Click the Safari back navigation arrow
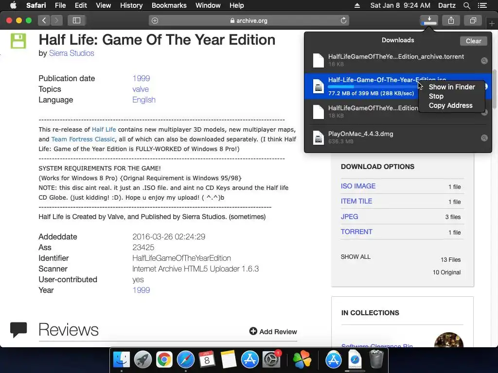Image resolution: width=498 pixels, height=373 pixels. (x=44, y=20)
